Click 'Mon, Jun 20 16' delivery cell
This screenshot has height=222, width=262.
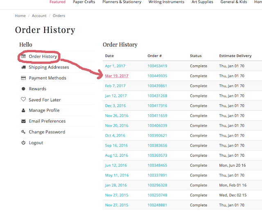[233, 165]
